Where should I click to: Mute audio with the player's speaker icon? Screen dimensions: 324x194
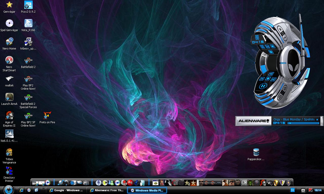271,74
